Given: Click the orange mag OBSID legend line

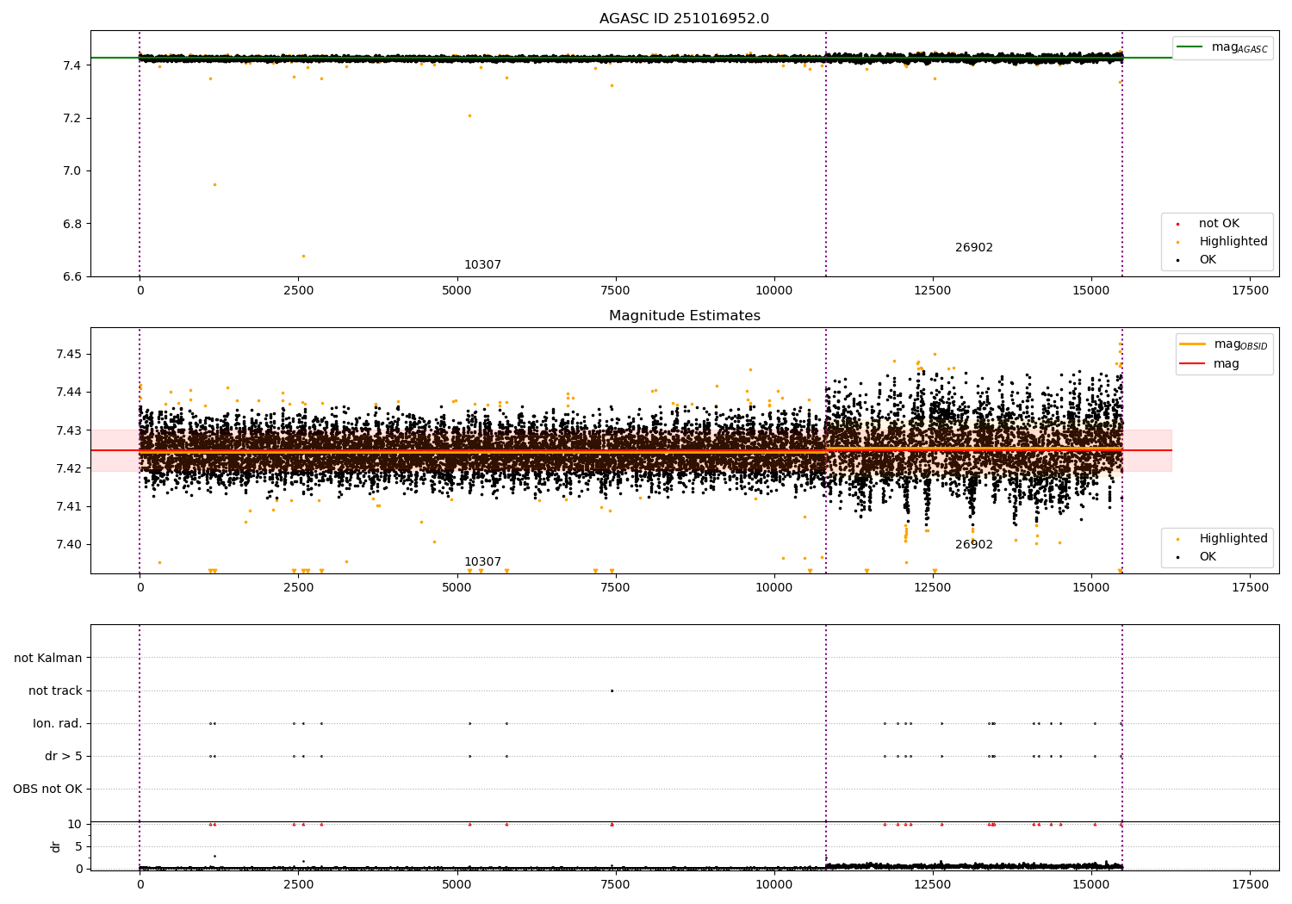Looking at the screenshot, I should [1192, 344].
